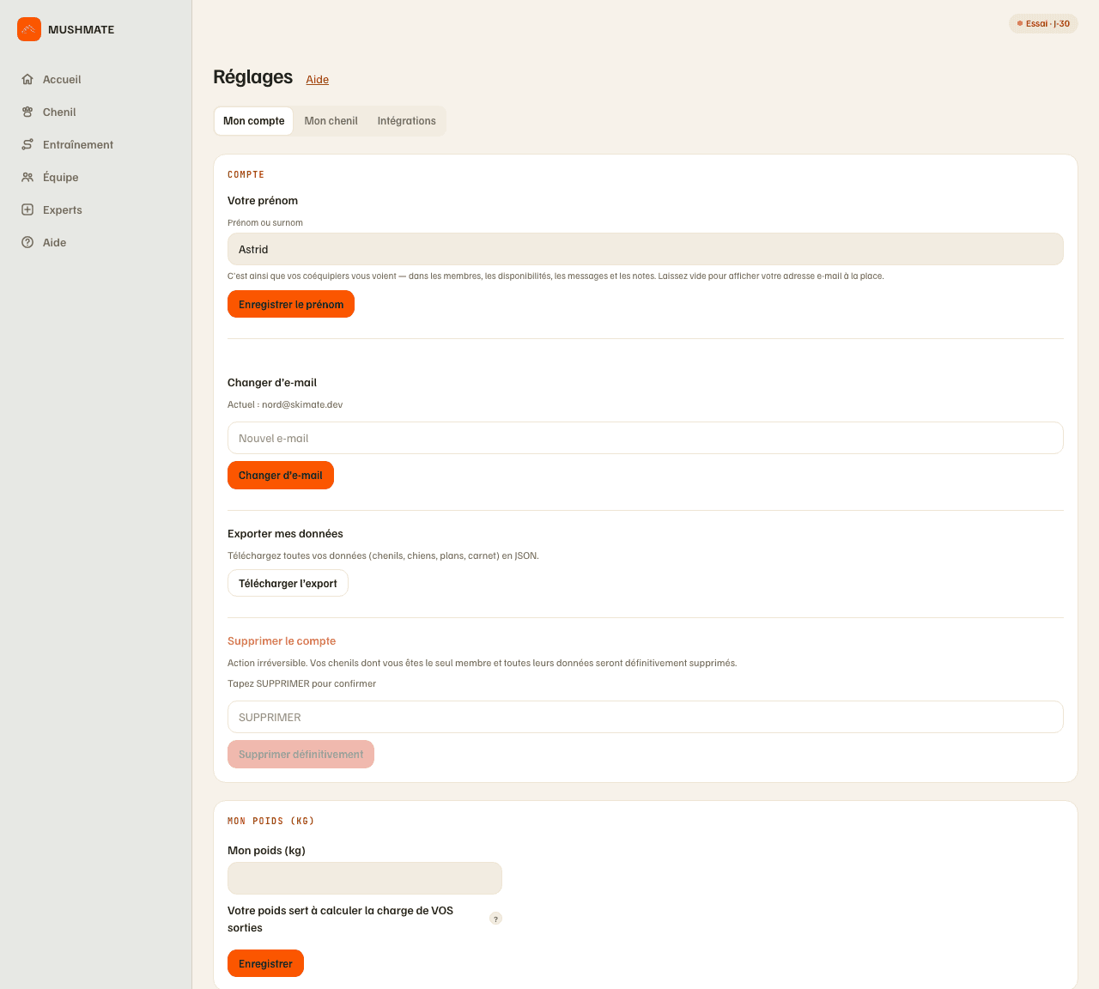Select the Mon compte tab
Viewport: 1099px width, 989px height.
pyautogui.click(x=254, y=121)
